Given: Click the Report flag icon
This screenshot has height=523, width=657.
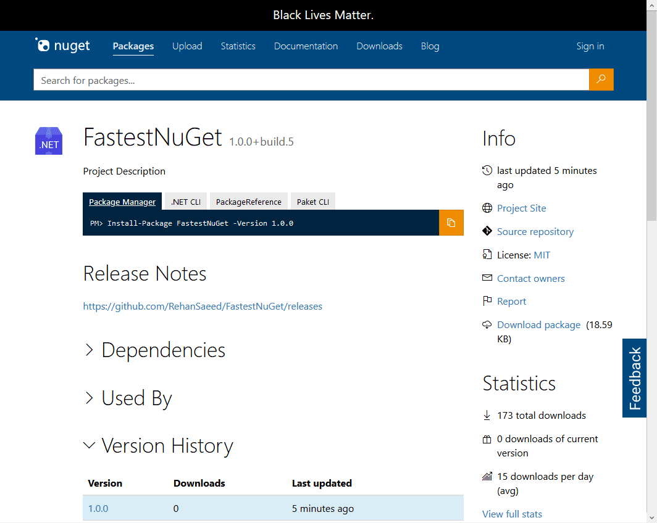Looking at the screenshot, I should (x=487, y=301).
